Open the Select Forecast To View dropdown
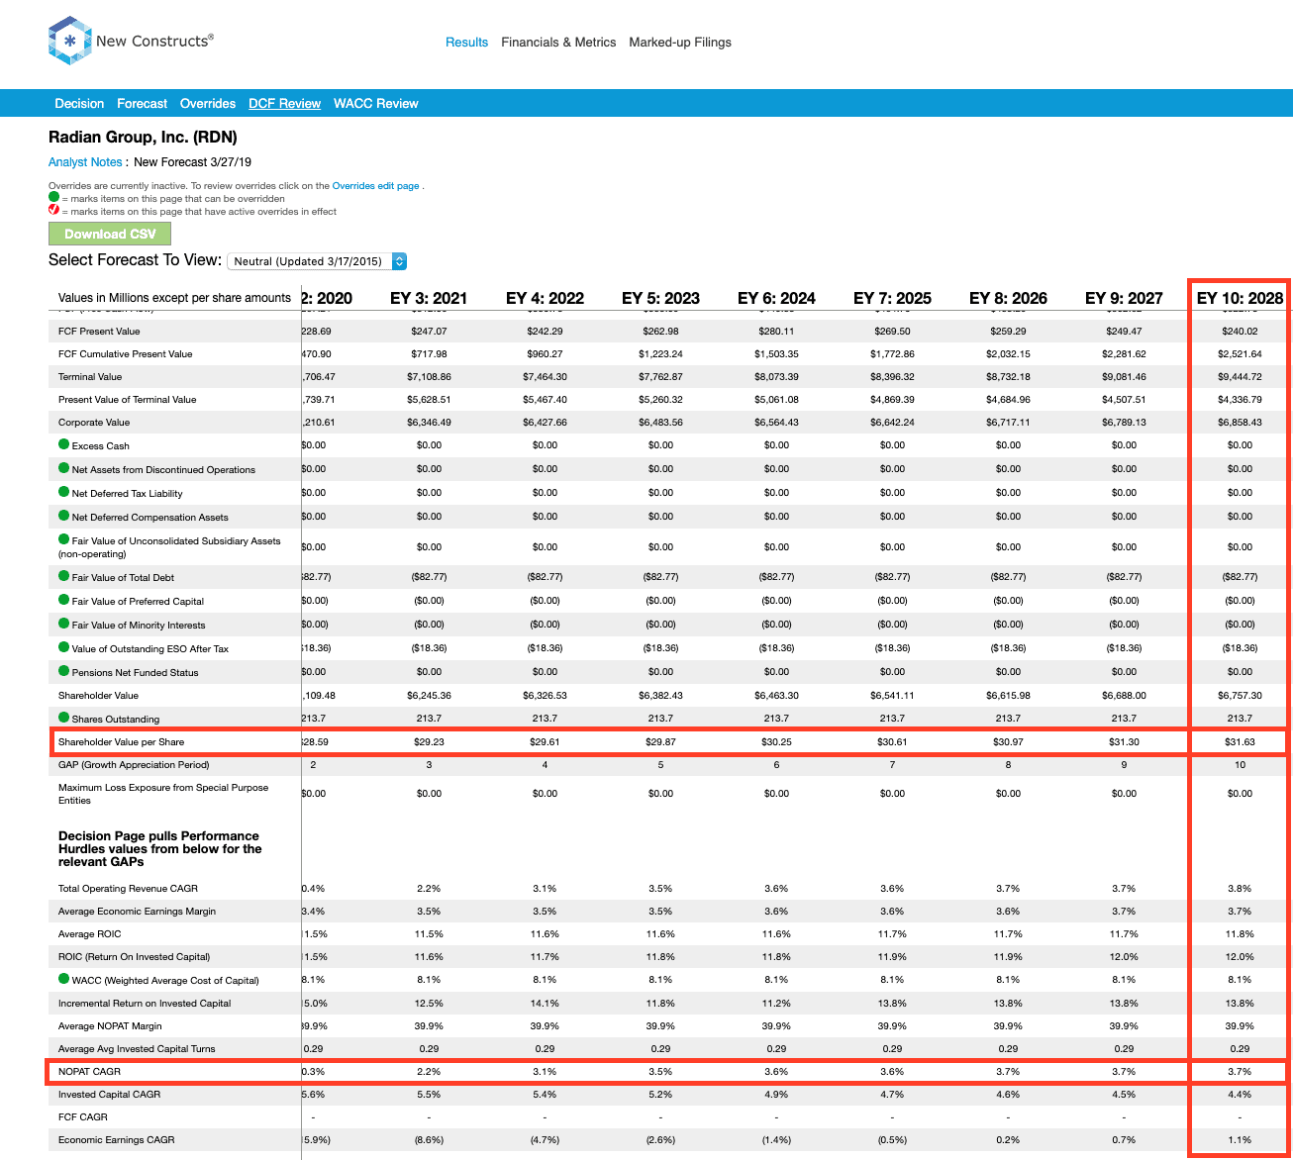The image size is (1293, 1160). tap(317, 261)
